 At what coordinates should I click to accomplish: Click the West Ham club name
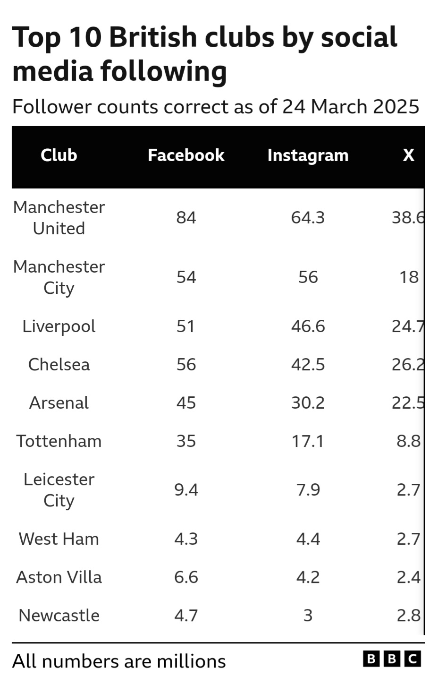tap(59, 539)
